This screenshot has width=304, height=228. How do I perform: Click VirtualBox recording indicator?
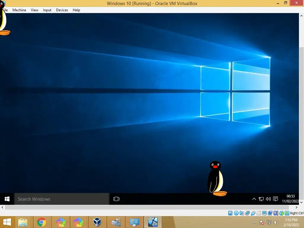click(270, 213)
